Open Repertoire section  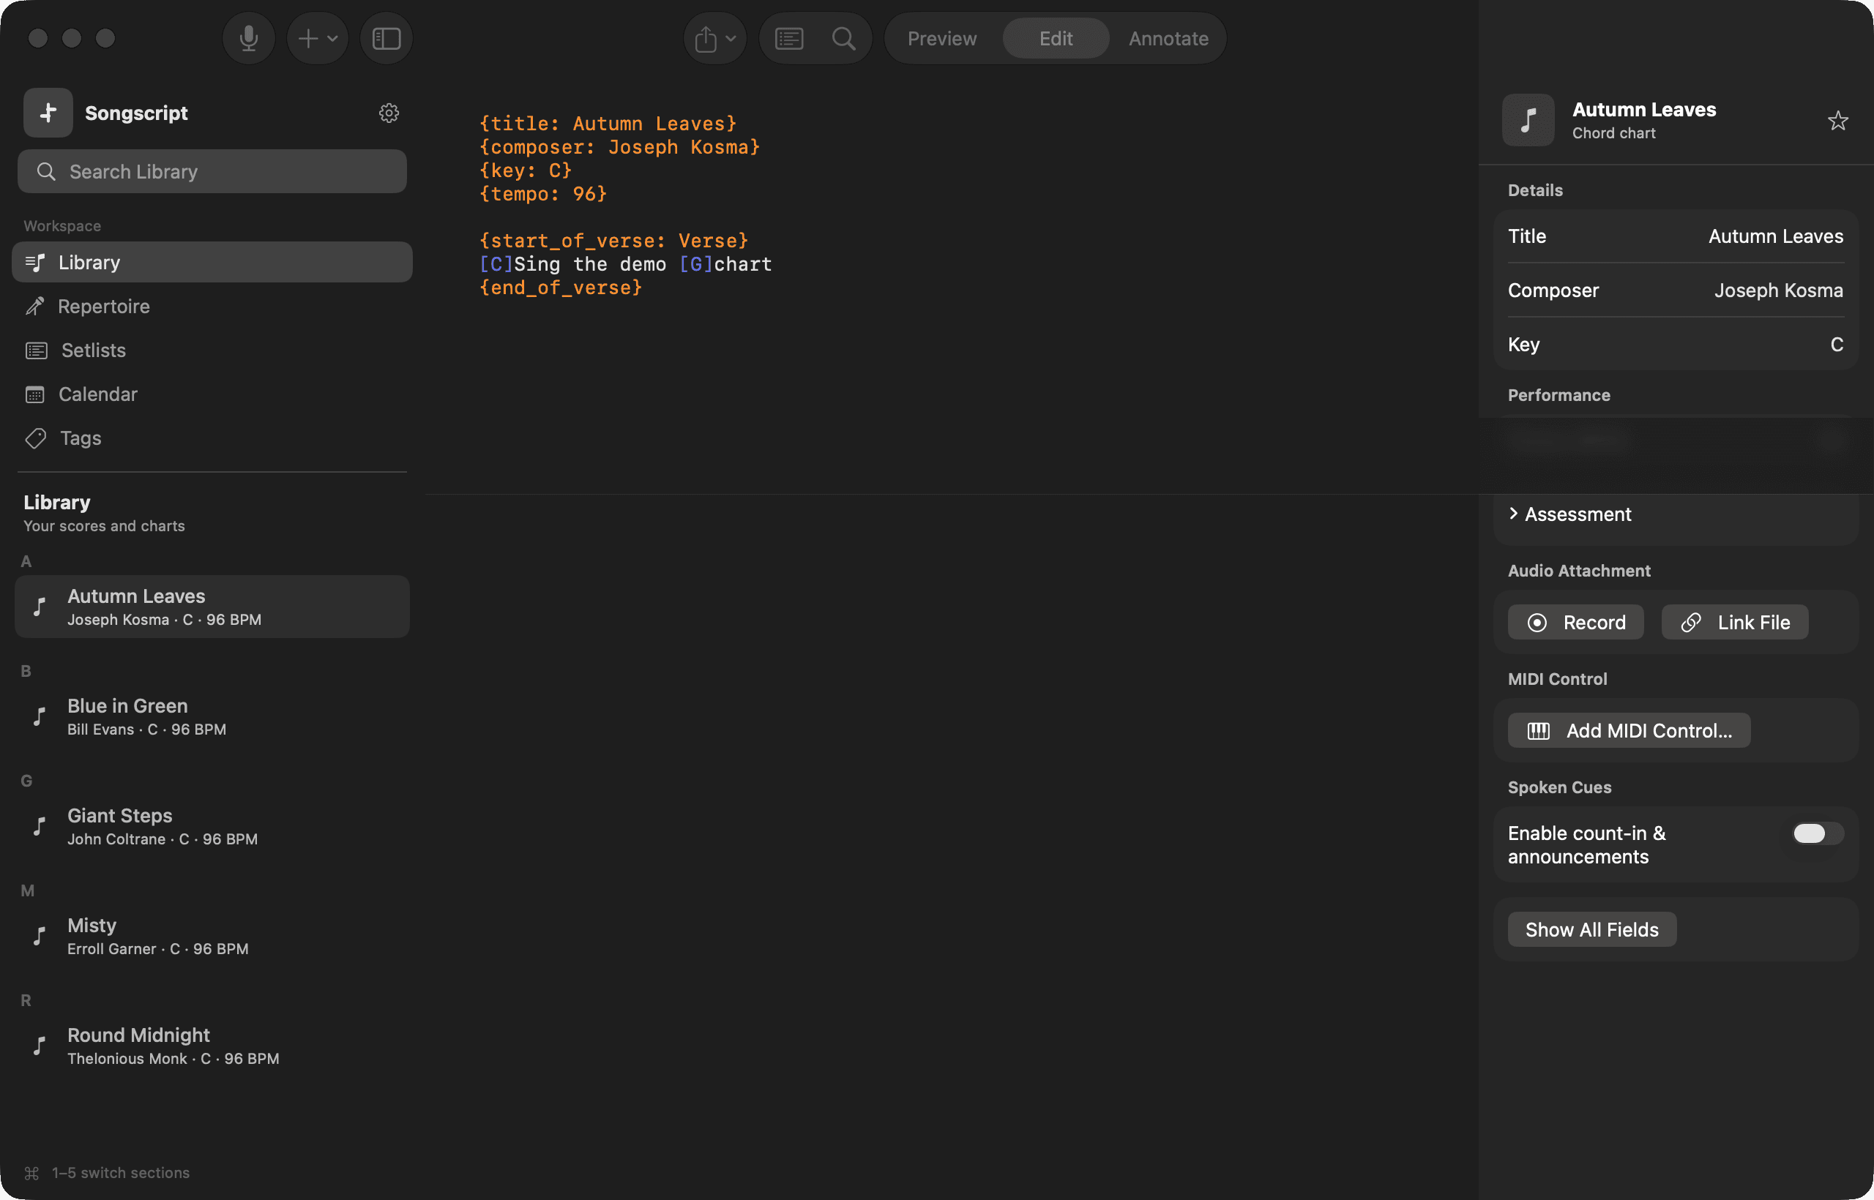pos(212,307)
